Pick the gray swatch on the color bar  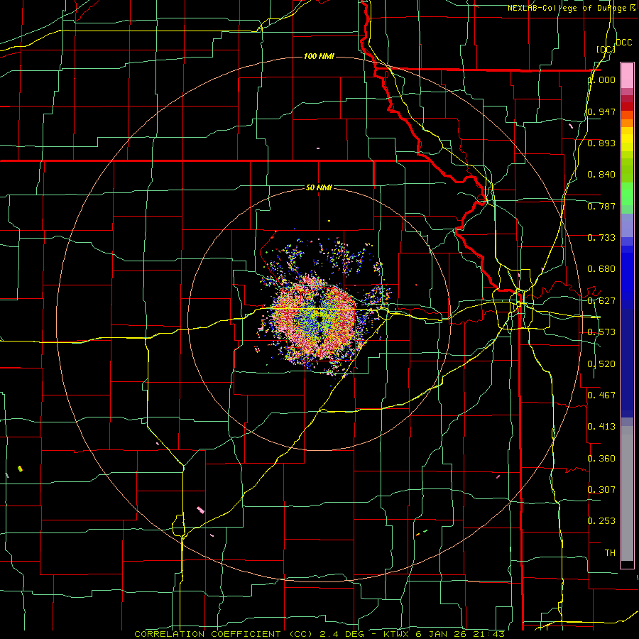627,493
